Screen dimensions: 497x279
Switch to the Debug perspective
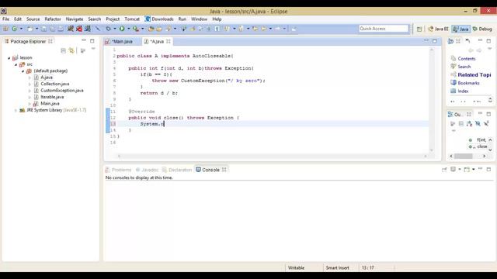(x=482, y=29)
